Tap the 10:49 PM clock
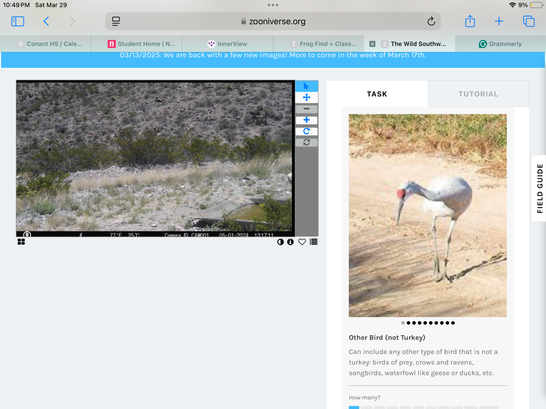Screen dimensions: 546x409 (16, 5)
